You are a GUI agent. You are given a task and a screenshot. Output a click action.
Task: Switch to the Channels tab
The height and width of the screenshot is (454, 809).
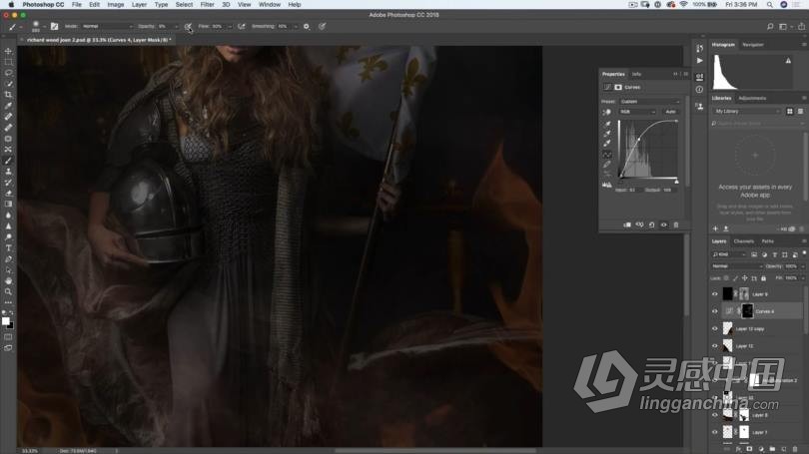pos(743,241)
